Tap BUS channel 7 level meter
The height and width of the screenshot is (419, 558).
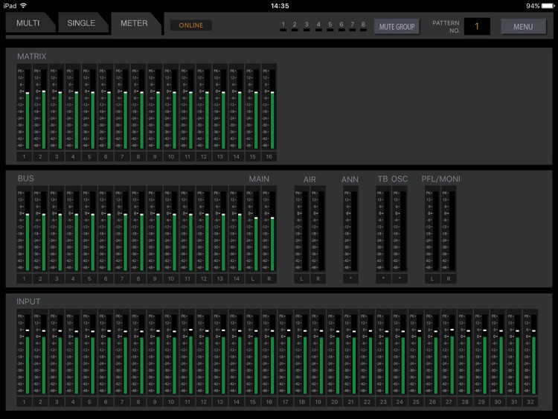[x=122, y=230]
